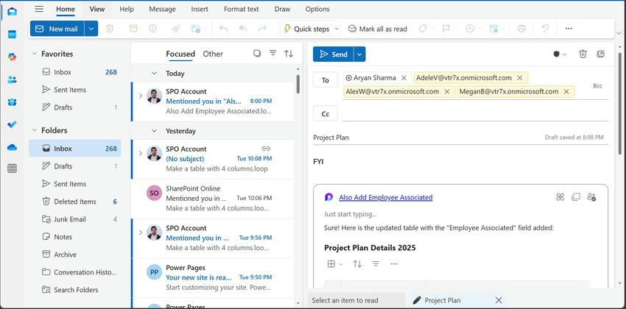The image size is (626, 309).
Task: Toggle the hamburger navigation pane button
Action: 39,9
